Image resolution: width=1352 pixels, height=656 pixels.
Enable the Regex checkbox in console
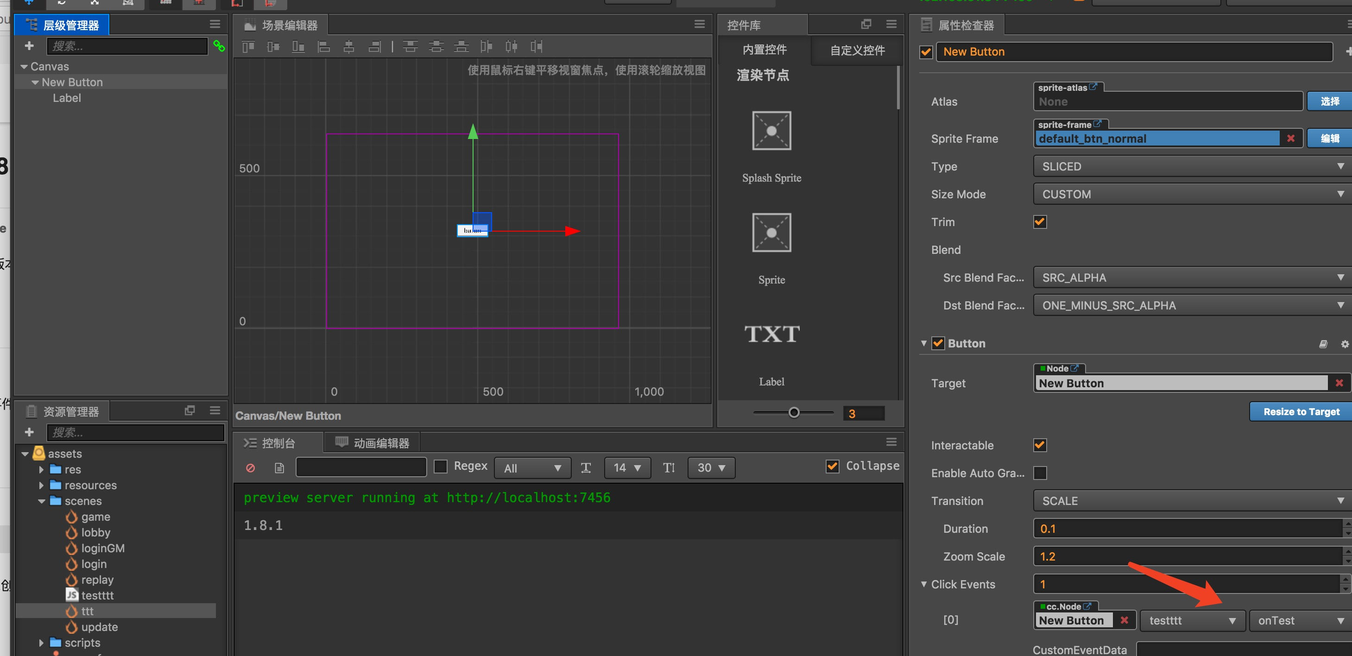coord(440,466)
